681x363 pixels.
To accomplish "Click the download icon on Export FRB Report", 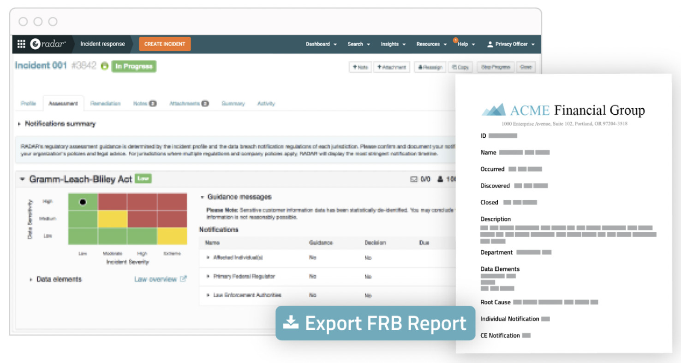I will (292, 323).
